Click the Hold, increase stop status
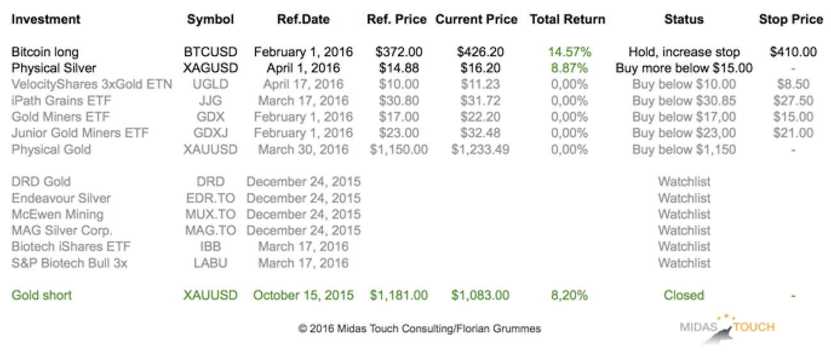The height and width of the screenshot is (360, 831). (684, 52)
